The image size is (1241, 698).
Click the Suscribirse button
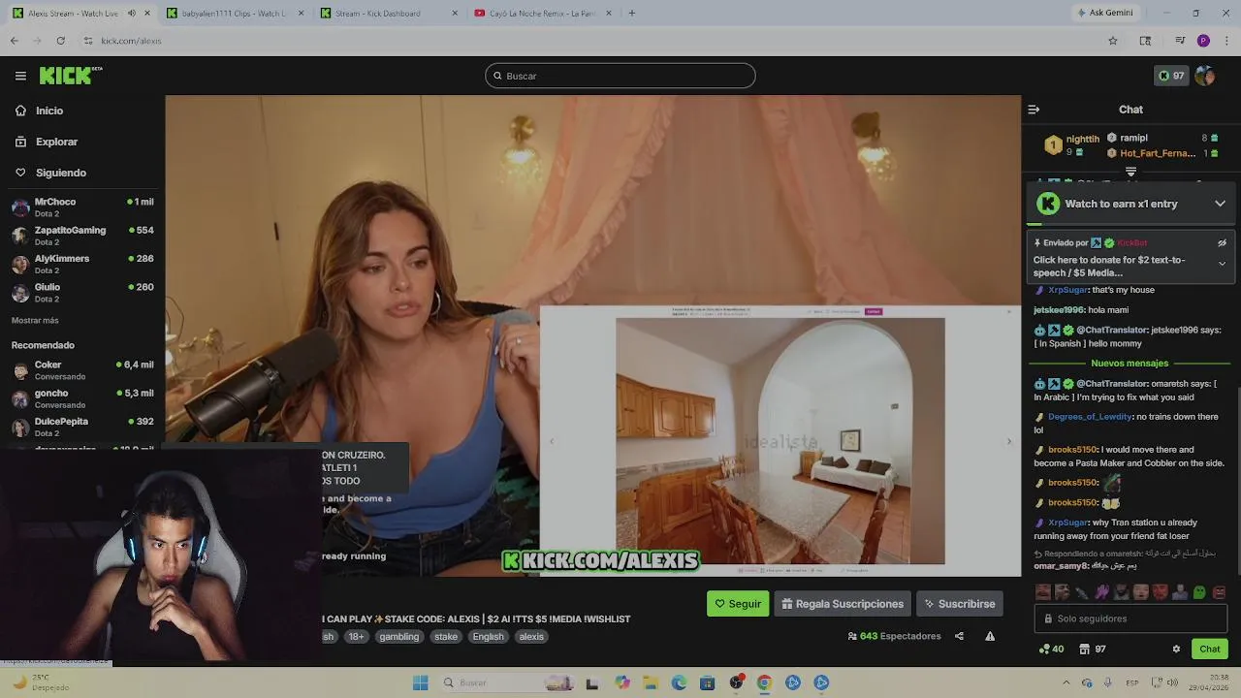pyautogui.click(x=960, y=604)
